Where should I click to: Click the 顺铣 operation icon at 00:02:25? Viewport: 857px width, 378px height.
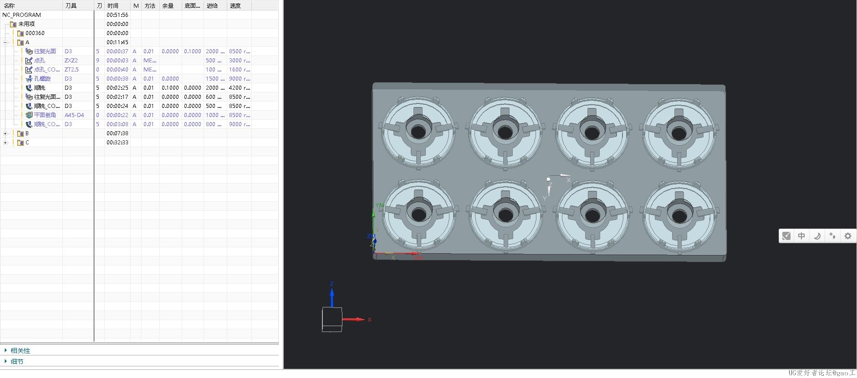(x=29, y=88)
